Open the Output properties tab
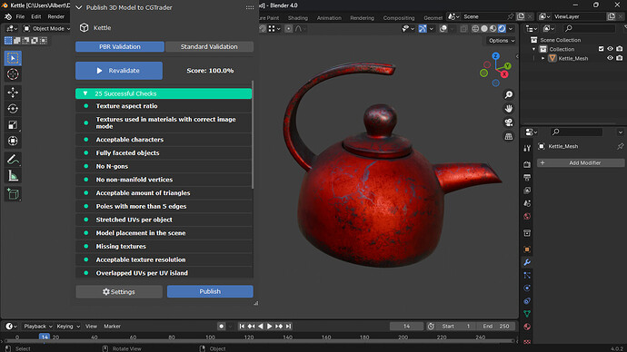The image size is (627, 352). click(527, 177)
